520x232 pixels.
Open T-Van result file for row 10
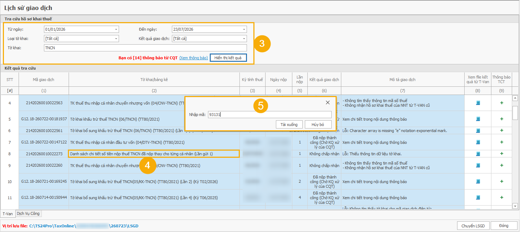(x=478, y=181)
